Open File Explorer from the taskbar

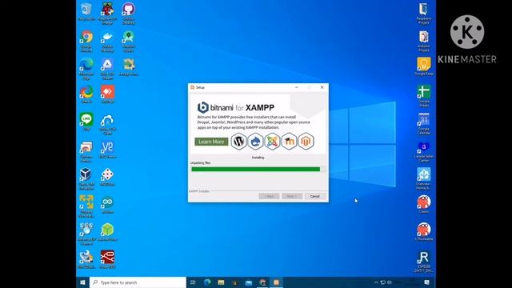pyautogui.click(x=221, y=282)
